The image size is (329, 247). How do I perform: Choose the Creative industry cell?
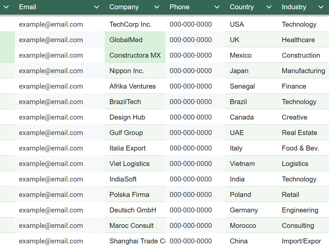point(303,117)
